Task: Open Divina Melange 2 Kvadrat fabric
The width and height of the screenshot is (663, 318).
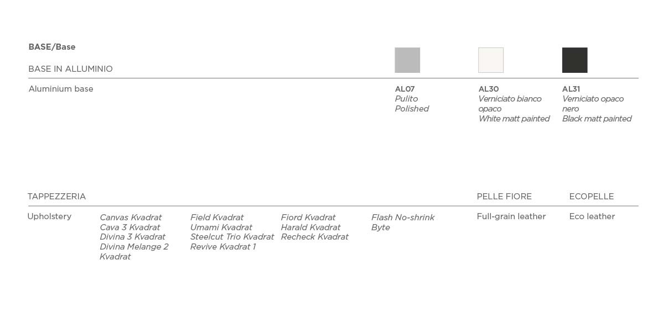Action: point(134,252)
